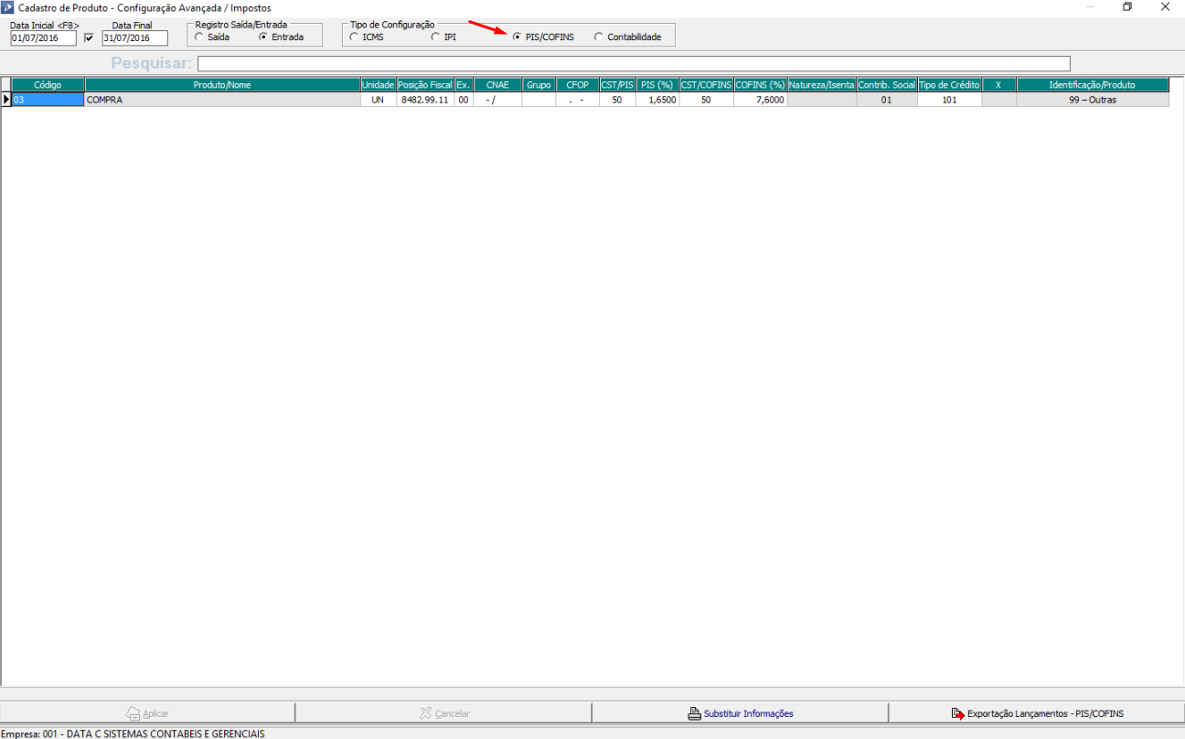Select the COMPRA product name cell
The image size is (1185, 739).
(222, 100)
